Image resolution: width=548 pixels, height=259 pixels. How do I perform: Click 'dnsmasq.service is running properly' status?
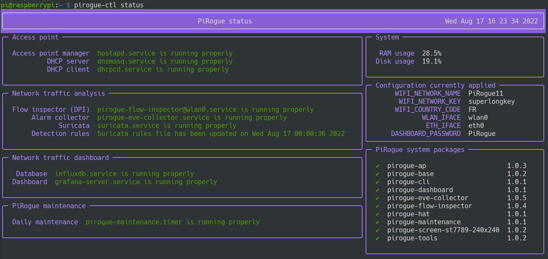tap(165, 61)
